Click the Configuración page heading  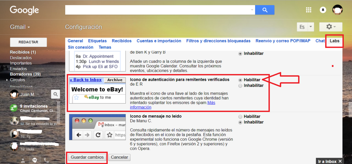[x=84, y=27]
